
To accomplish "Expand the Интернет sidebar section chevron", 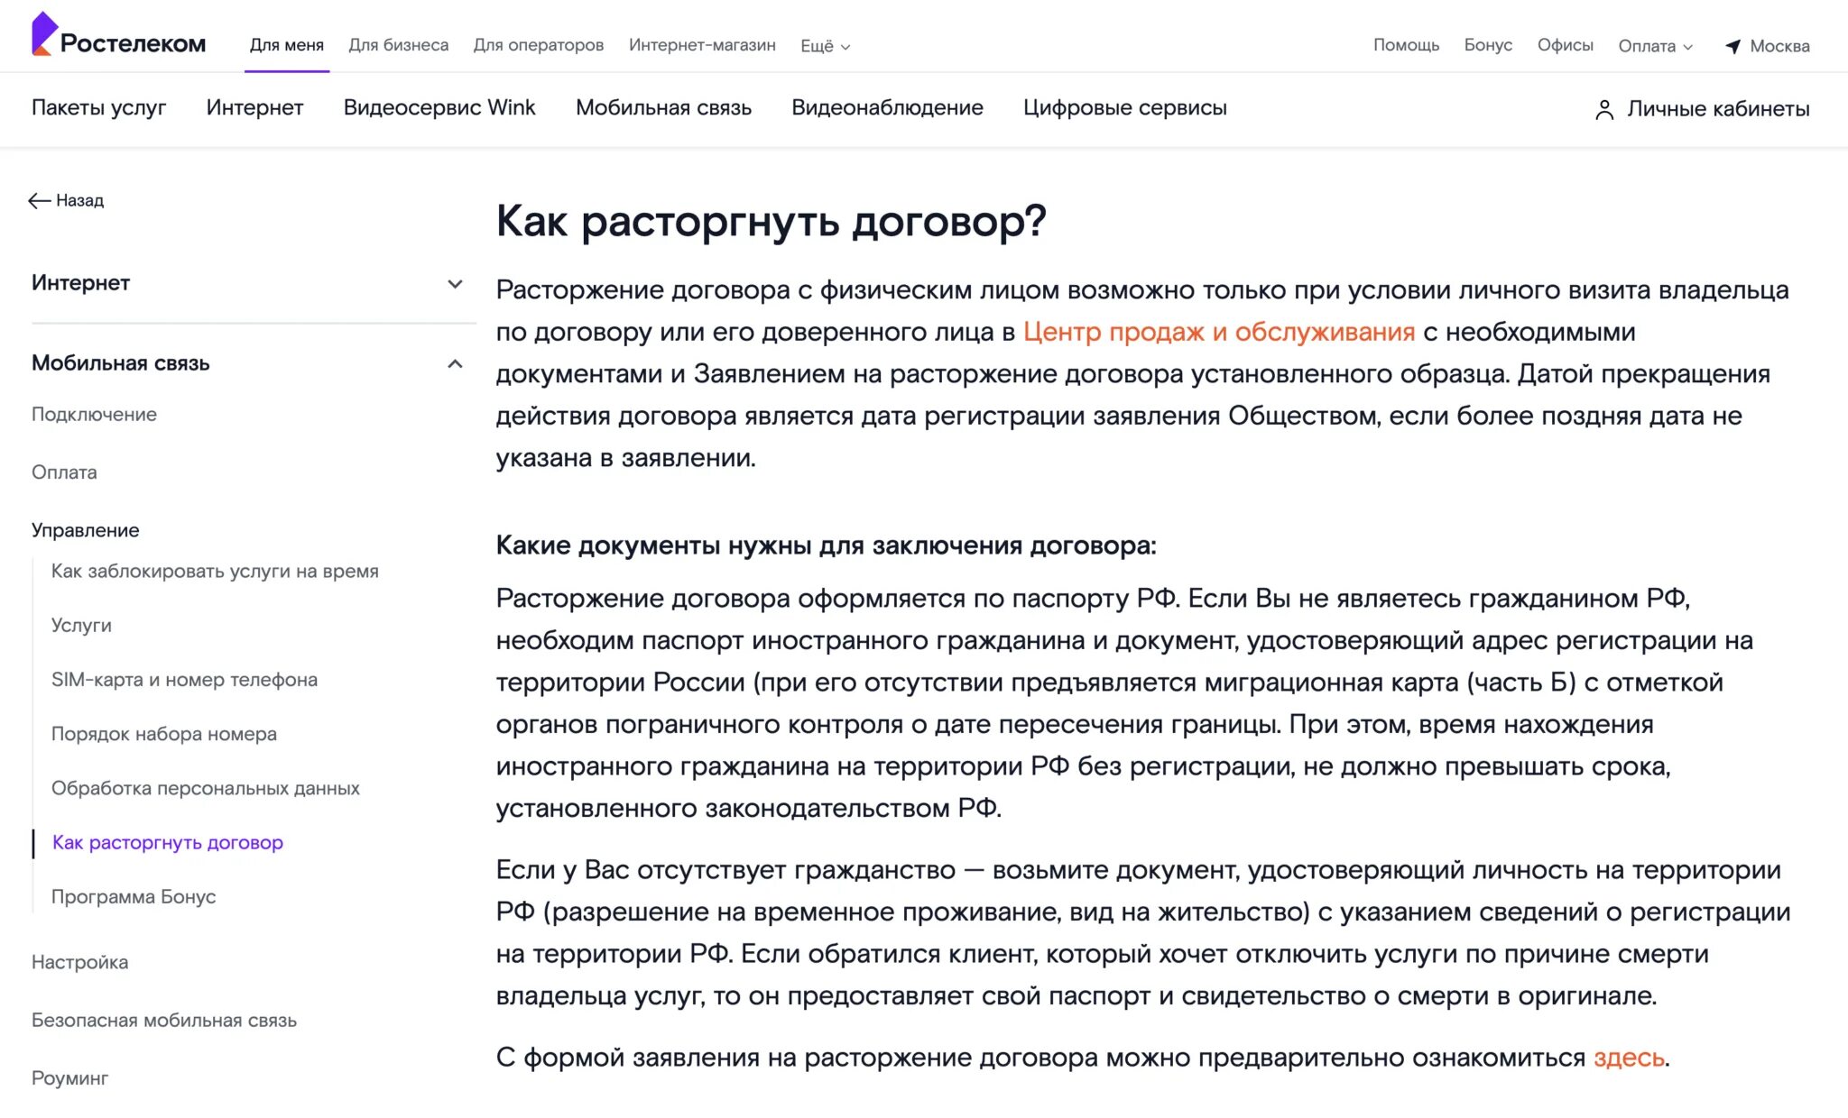I will (455, 284).
